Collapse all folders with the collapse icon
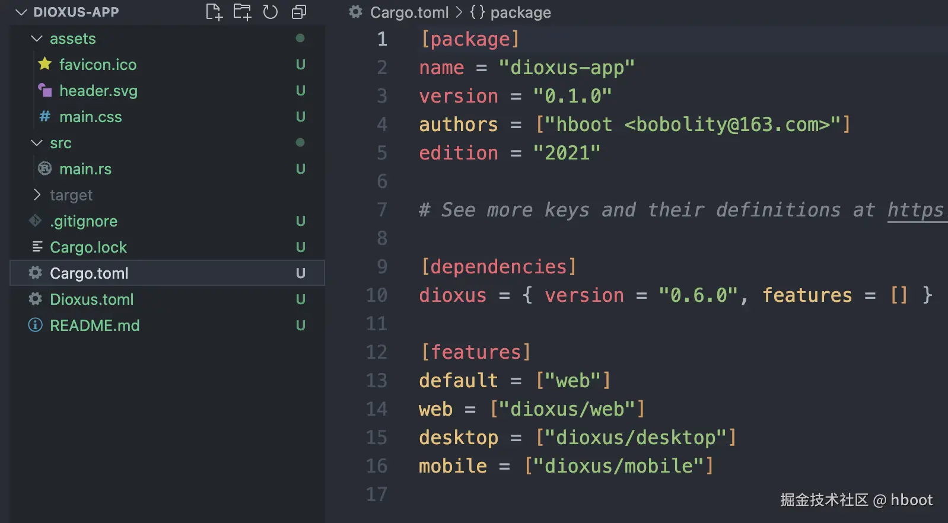The height and width of the screenshot is (523, 948). [299, 12]
